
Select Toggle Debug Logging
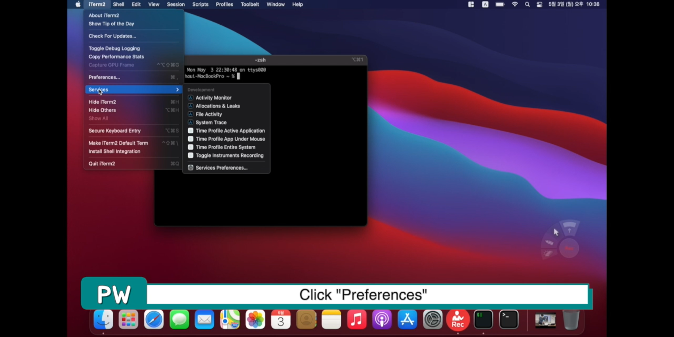click(134, 48)
